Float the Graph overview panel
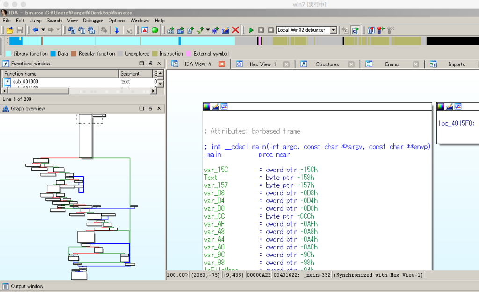Screen dimensions: 479x292 click(x=151, y=109)
